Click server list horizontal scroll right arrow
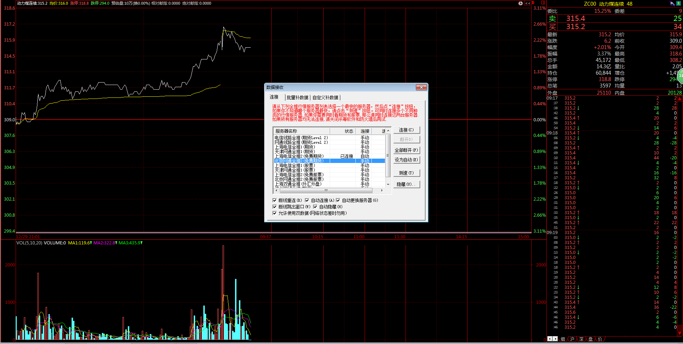This screenshot has width=683, height=344. 382,190
